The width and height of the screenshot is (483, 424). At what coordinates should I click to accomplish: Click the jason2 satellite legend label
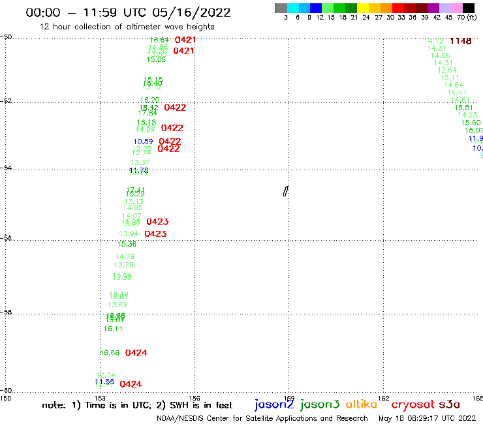[274, 404]
